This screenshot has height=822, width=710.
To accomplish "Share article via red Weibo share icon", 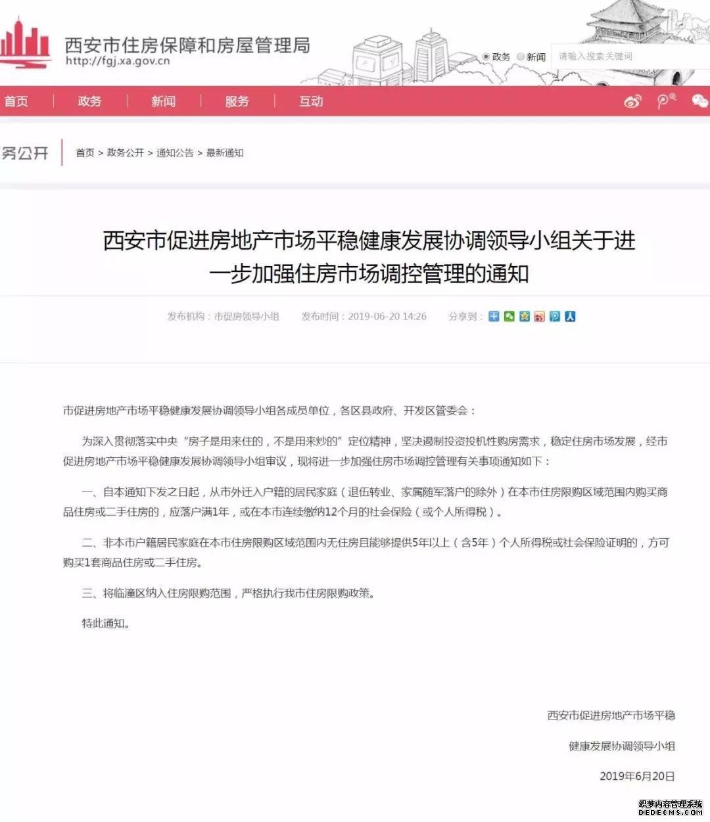I will pos(539,317).
